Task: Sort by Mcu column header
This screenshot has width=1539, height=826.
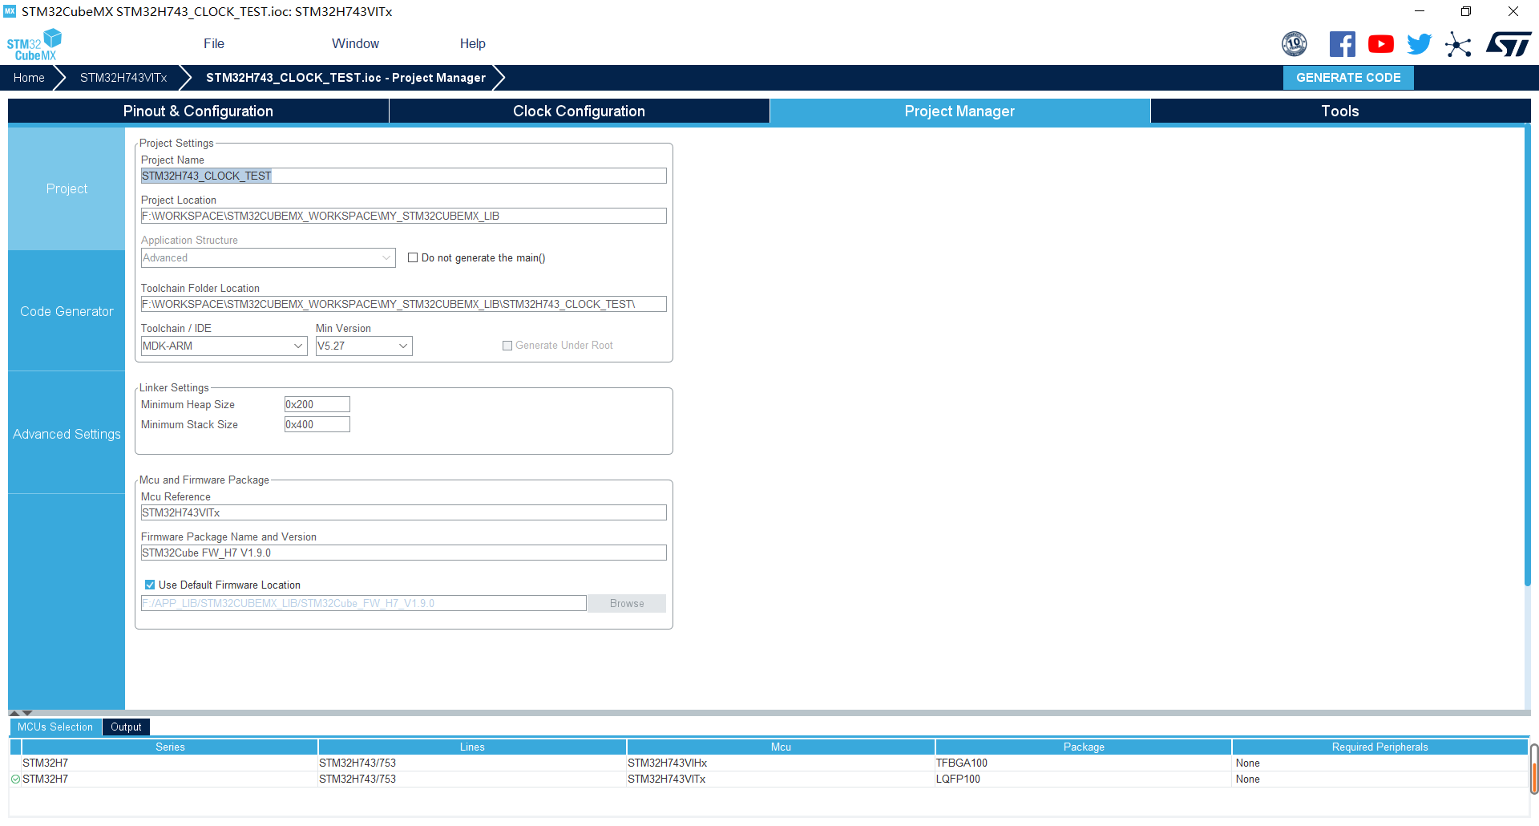Action: [x=781, y=747]
